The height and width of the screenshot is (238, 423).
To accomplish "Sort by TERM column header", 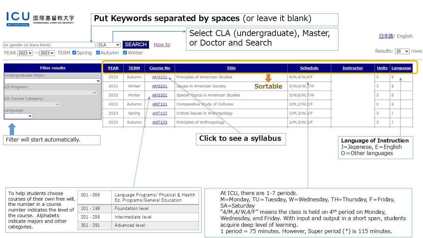I will [134, 68].
